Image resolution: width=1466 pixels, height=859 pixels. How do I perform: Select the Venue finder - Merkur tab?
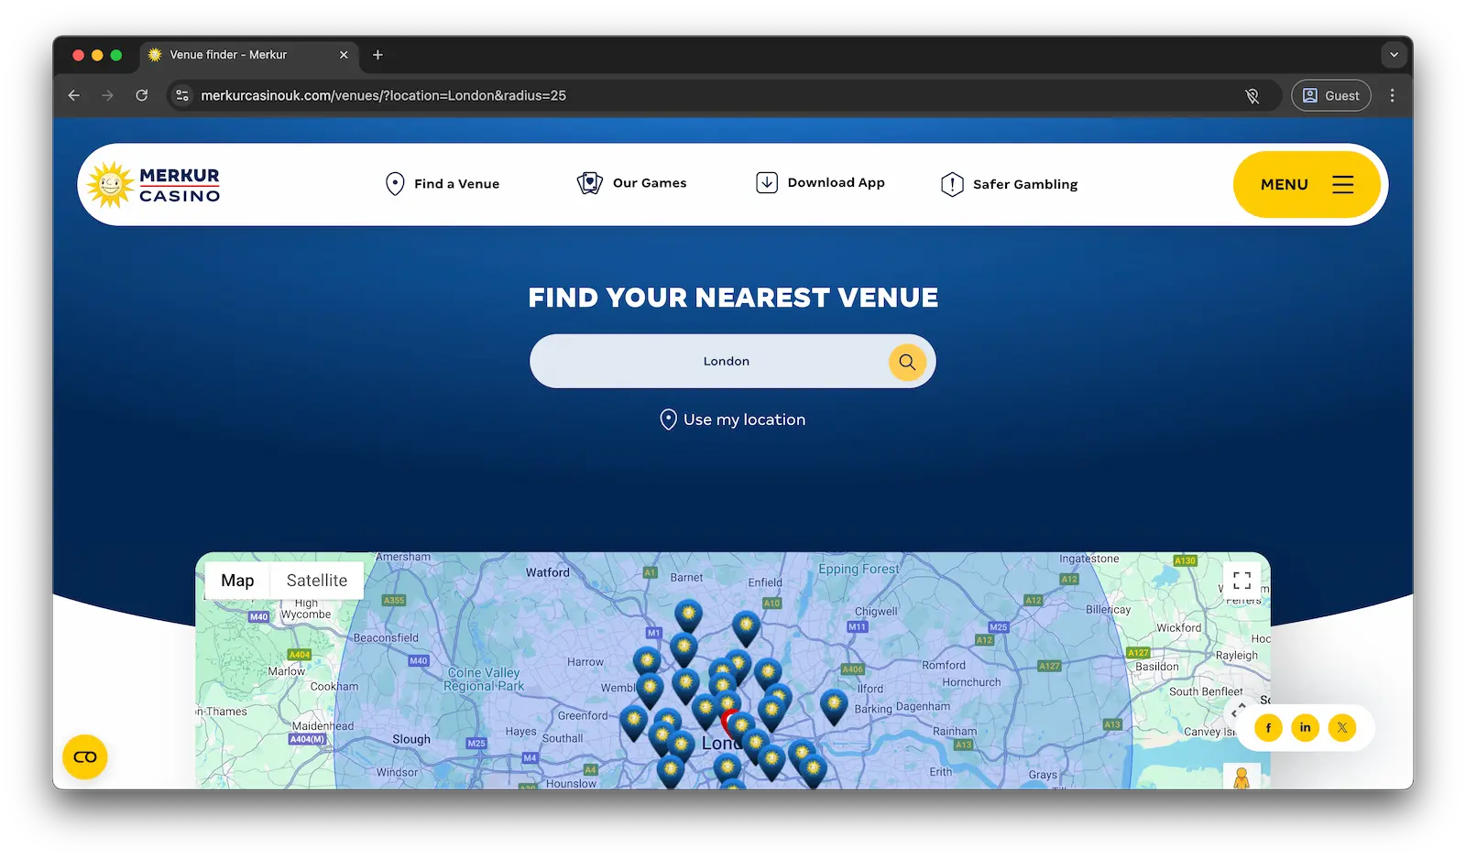click(x=250, y=55)
